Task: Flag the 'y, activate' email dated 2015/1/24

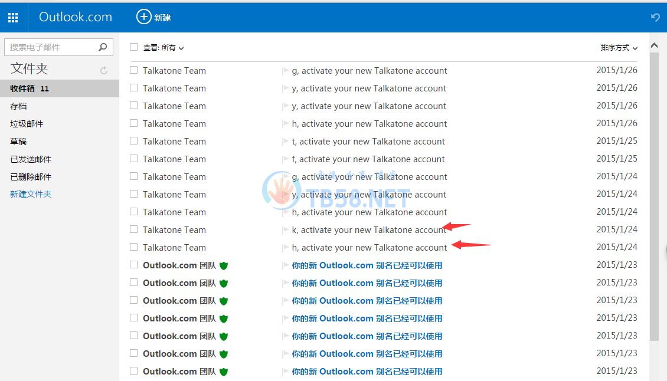Action: click(x=286, y=195)
